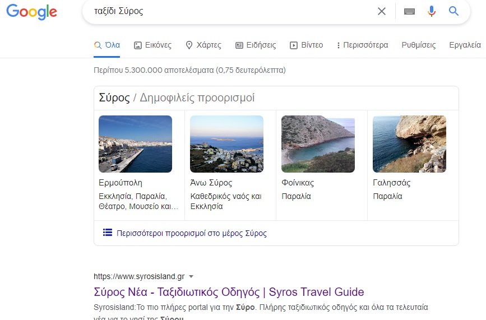Click Περισσότεροι προορισμοί στο μέρος Σύρος
486x320 pixels.
tap(192, 233)
